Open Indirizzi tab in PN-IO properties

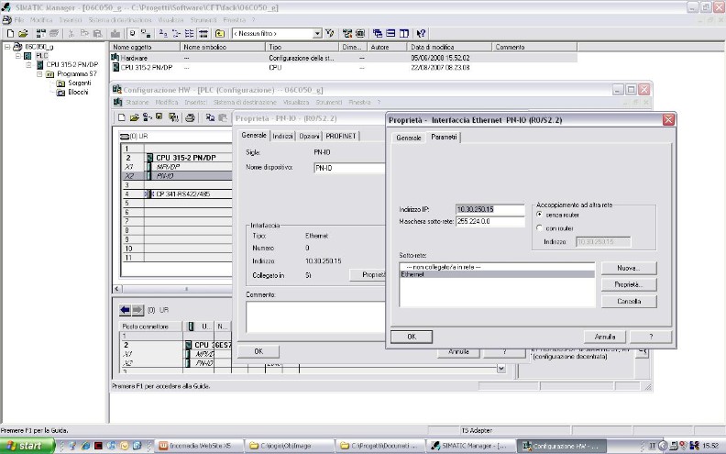(x=282, y=136)
